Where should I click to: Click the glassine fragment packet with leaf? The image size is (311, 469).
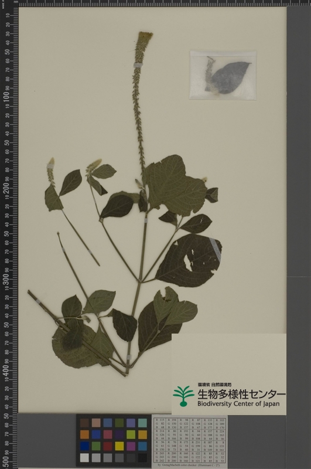click(223, 75)
